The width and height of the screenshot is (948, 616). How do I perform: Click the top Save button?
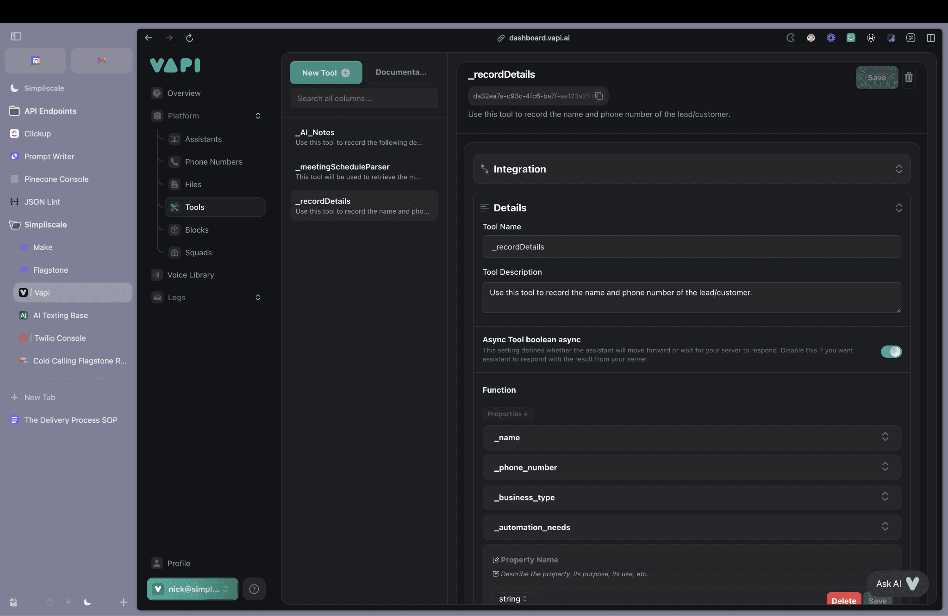877,78
